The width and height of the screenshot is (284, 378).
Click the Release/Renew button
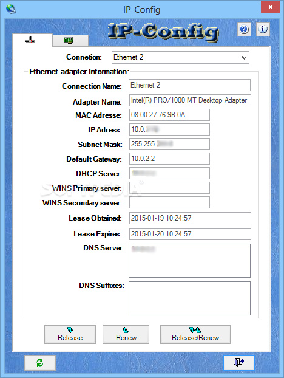pyautogui.click(x=195, y=335)
